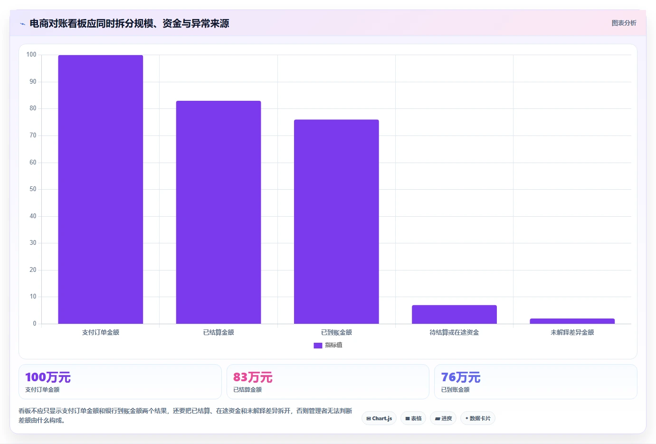Click the description paragraph starting with 看板不应只显示
The width and height of the screenshot is (656, 444).
(x=185, y=415)
